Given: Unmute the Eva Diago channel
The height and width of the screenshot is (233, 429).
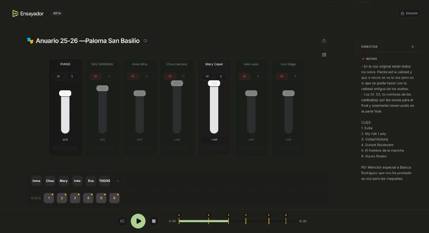Looking at the screenshot, I should (x=282, y=77).
